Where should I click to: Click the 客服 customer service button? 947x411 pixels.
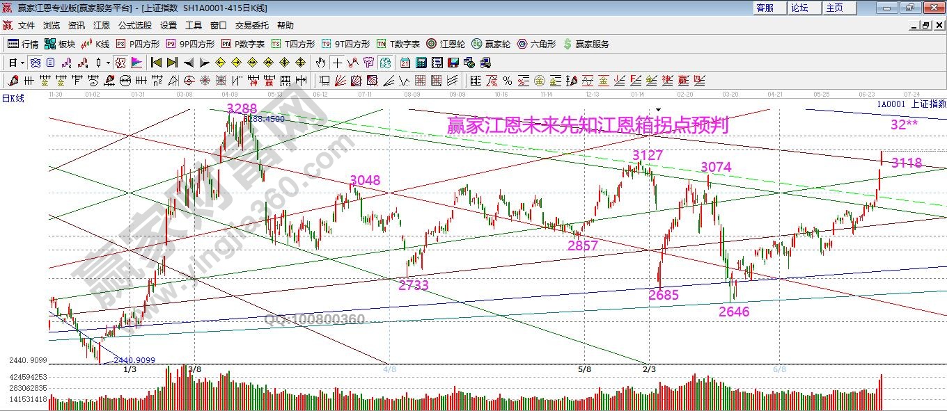coord(765,8)
